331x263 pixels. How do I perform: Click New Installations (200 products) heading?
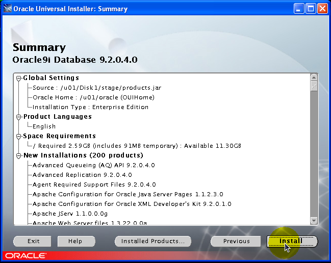(83, 155)
